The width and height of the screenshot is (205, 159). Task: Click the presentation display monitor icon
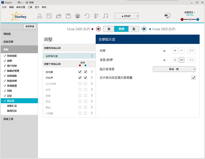(167, 16)
